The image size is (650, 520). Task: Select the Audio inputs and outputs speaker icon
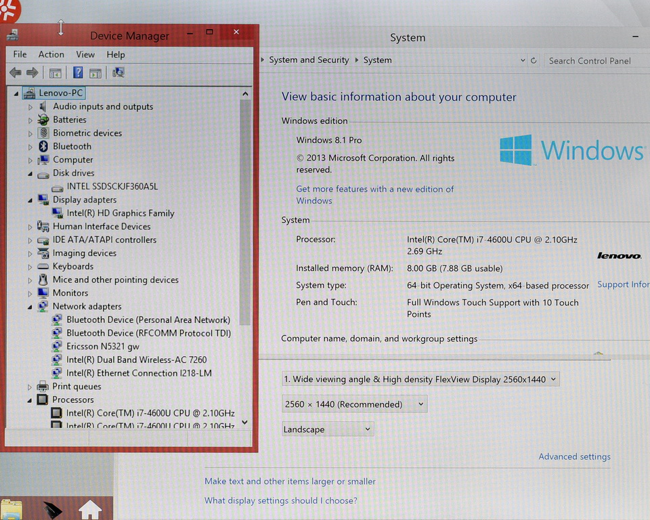(43, 106)
